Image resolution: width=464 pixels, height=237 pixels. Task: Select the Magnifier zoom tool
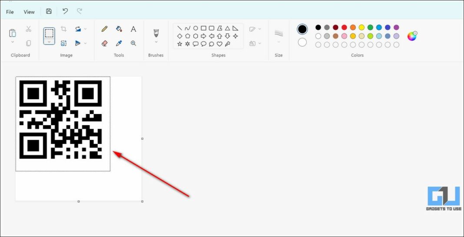tap(133, 43)
